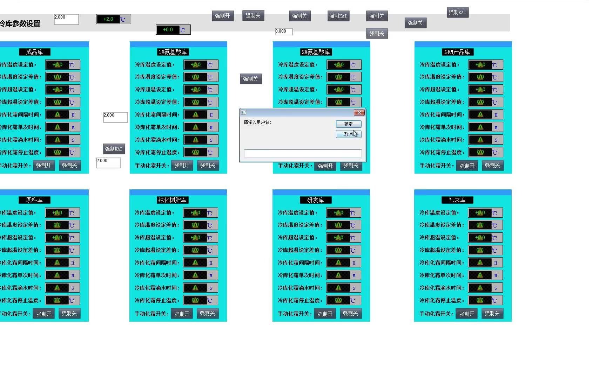Force off GRM产品库 manual defrost 强制关
Screen dimensions: 606x378
click(x=493, y=165)
